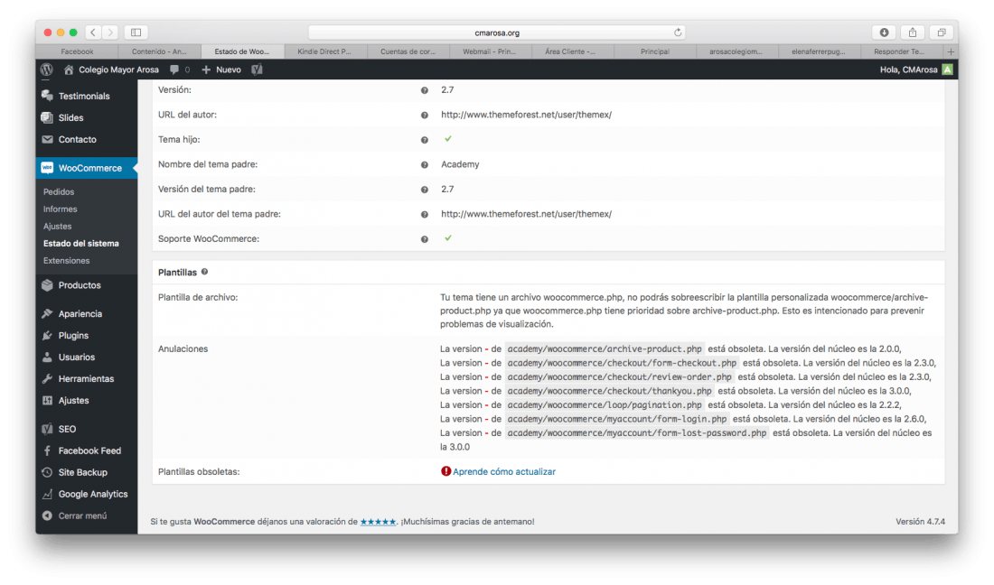The width and height of the screenshot is (994, 585).
Task: Click the five-star rating link
Action: pos(378,522)
